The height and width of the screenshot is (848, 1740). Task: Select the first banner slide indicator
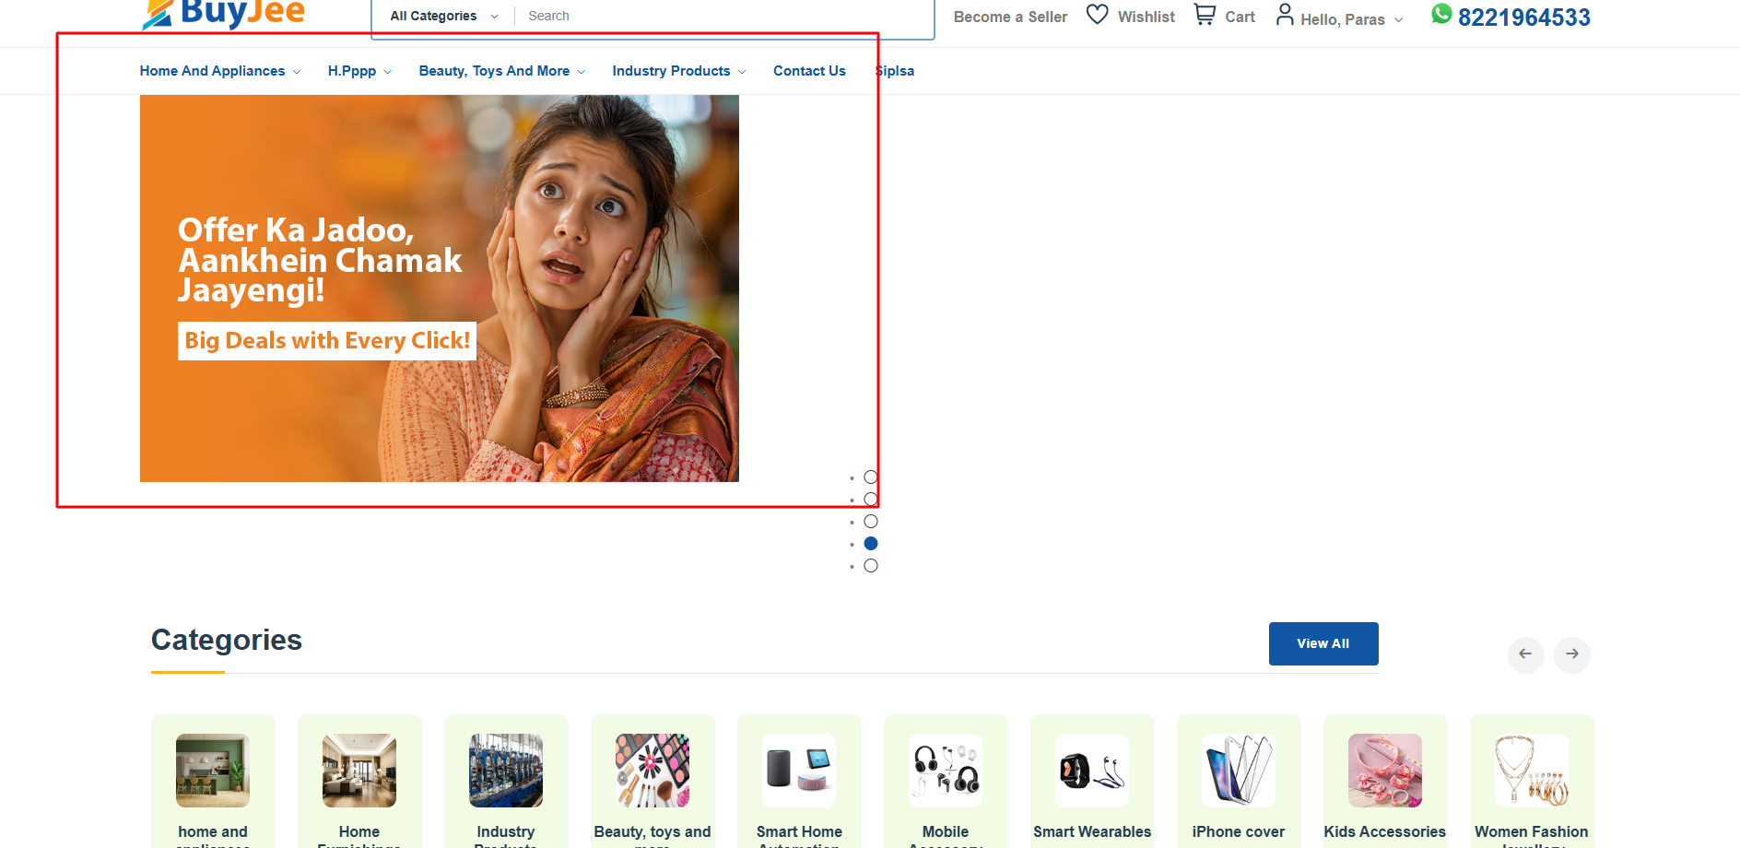(871, 477)
